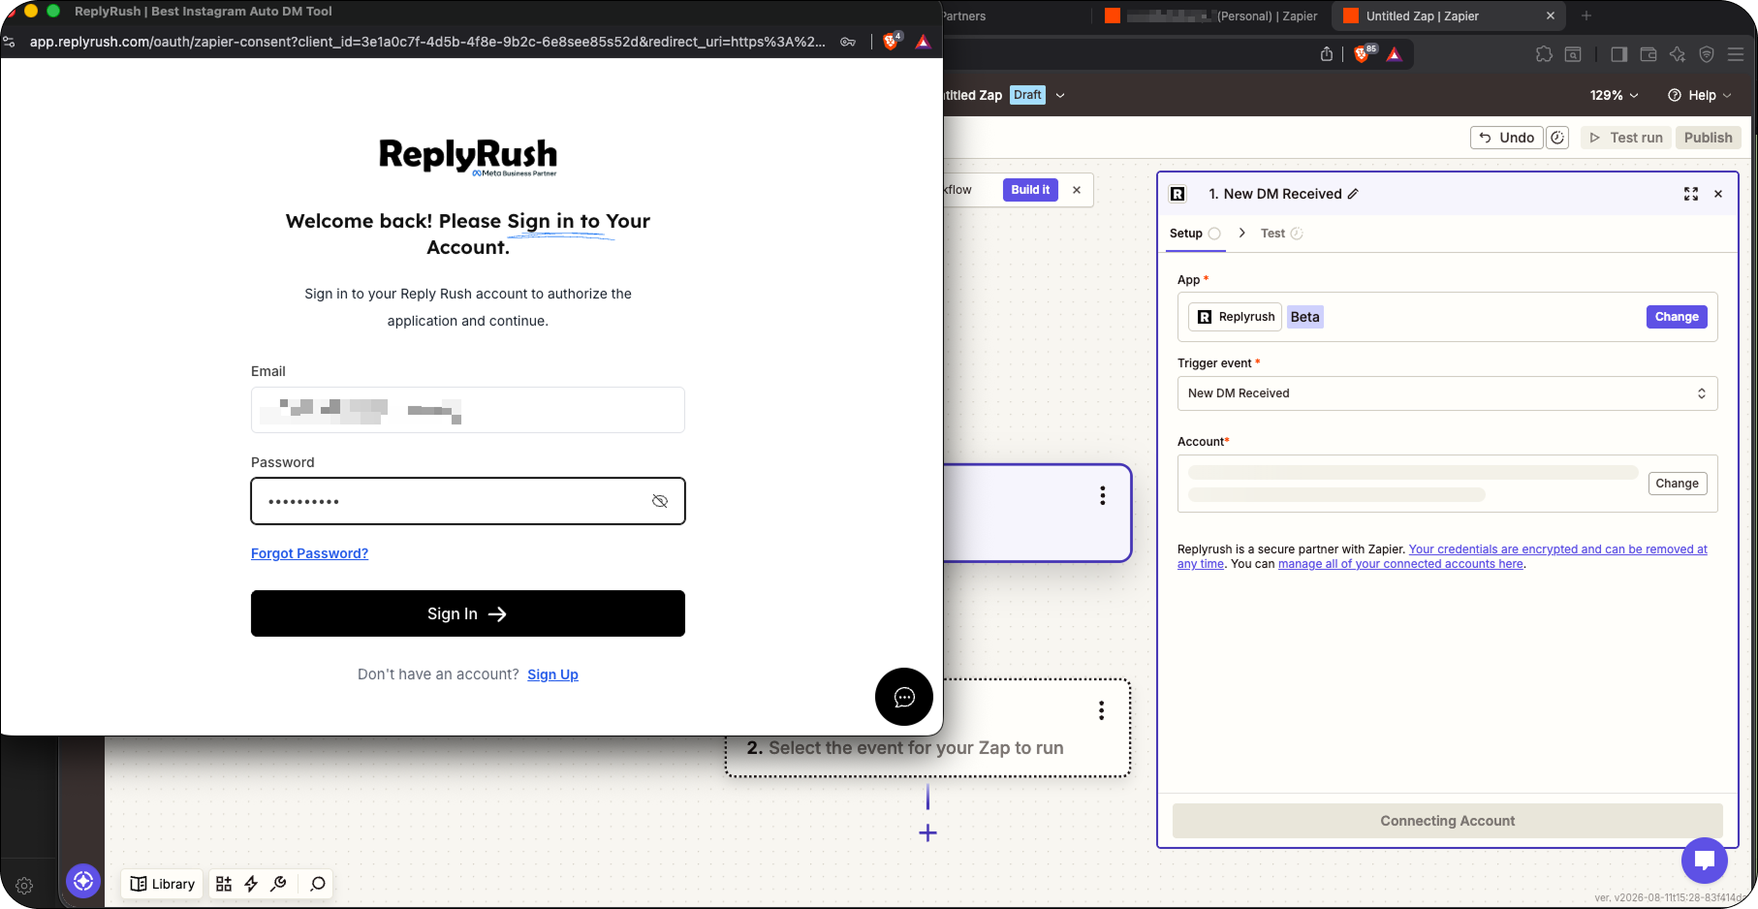Viewport: 1758px width, 909px height.
Task: Click the Brave VPN shield icon
Action: (x=1707, y=54)
